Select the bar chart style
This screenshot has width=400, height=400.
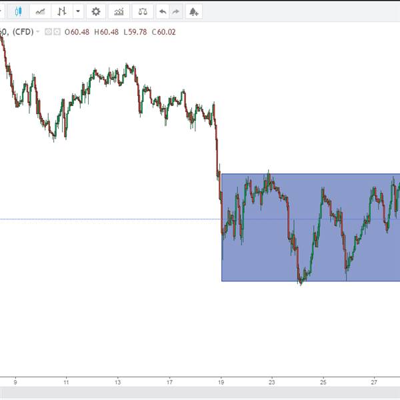pyautogui.click(x=62, y=11)
